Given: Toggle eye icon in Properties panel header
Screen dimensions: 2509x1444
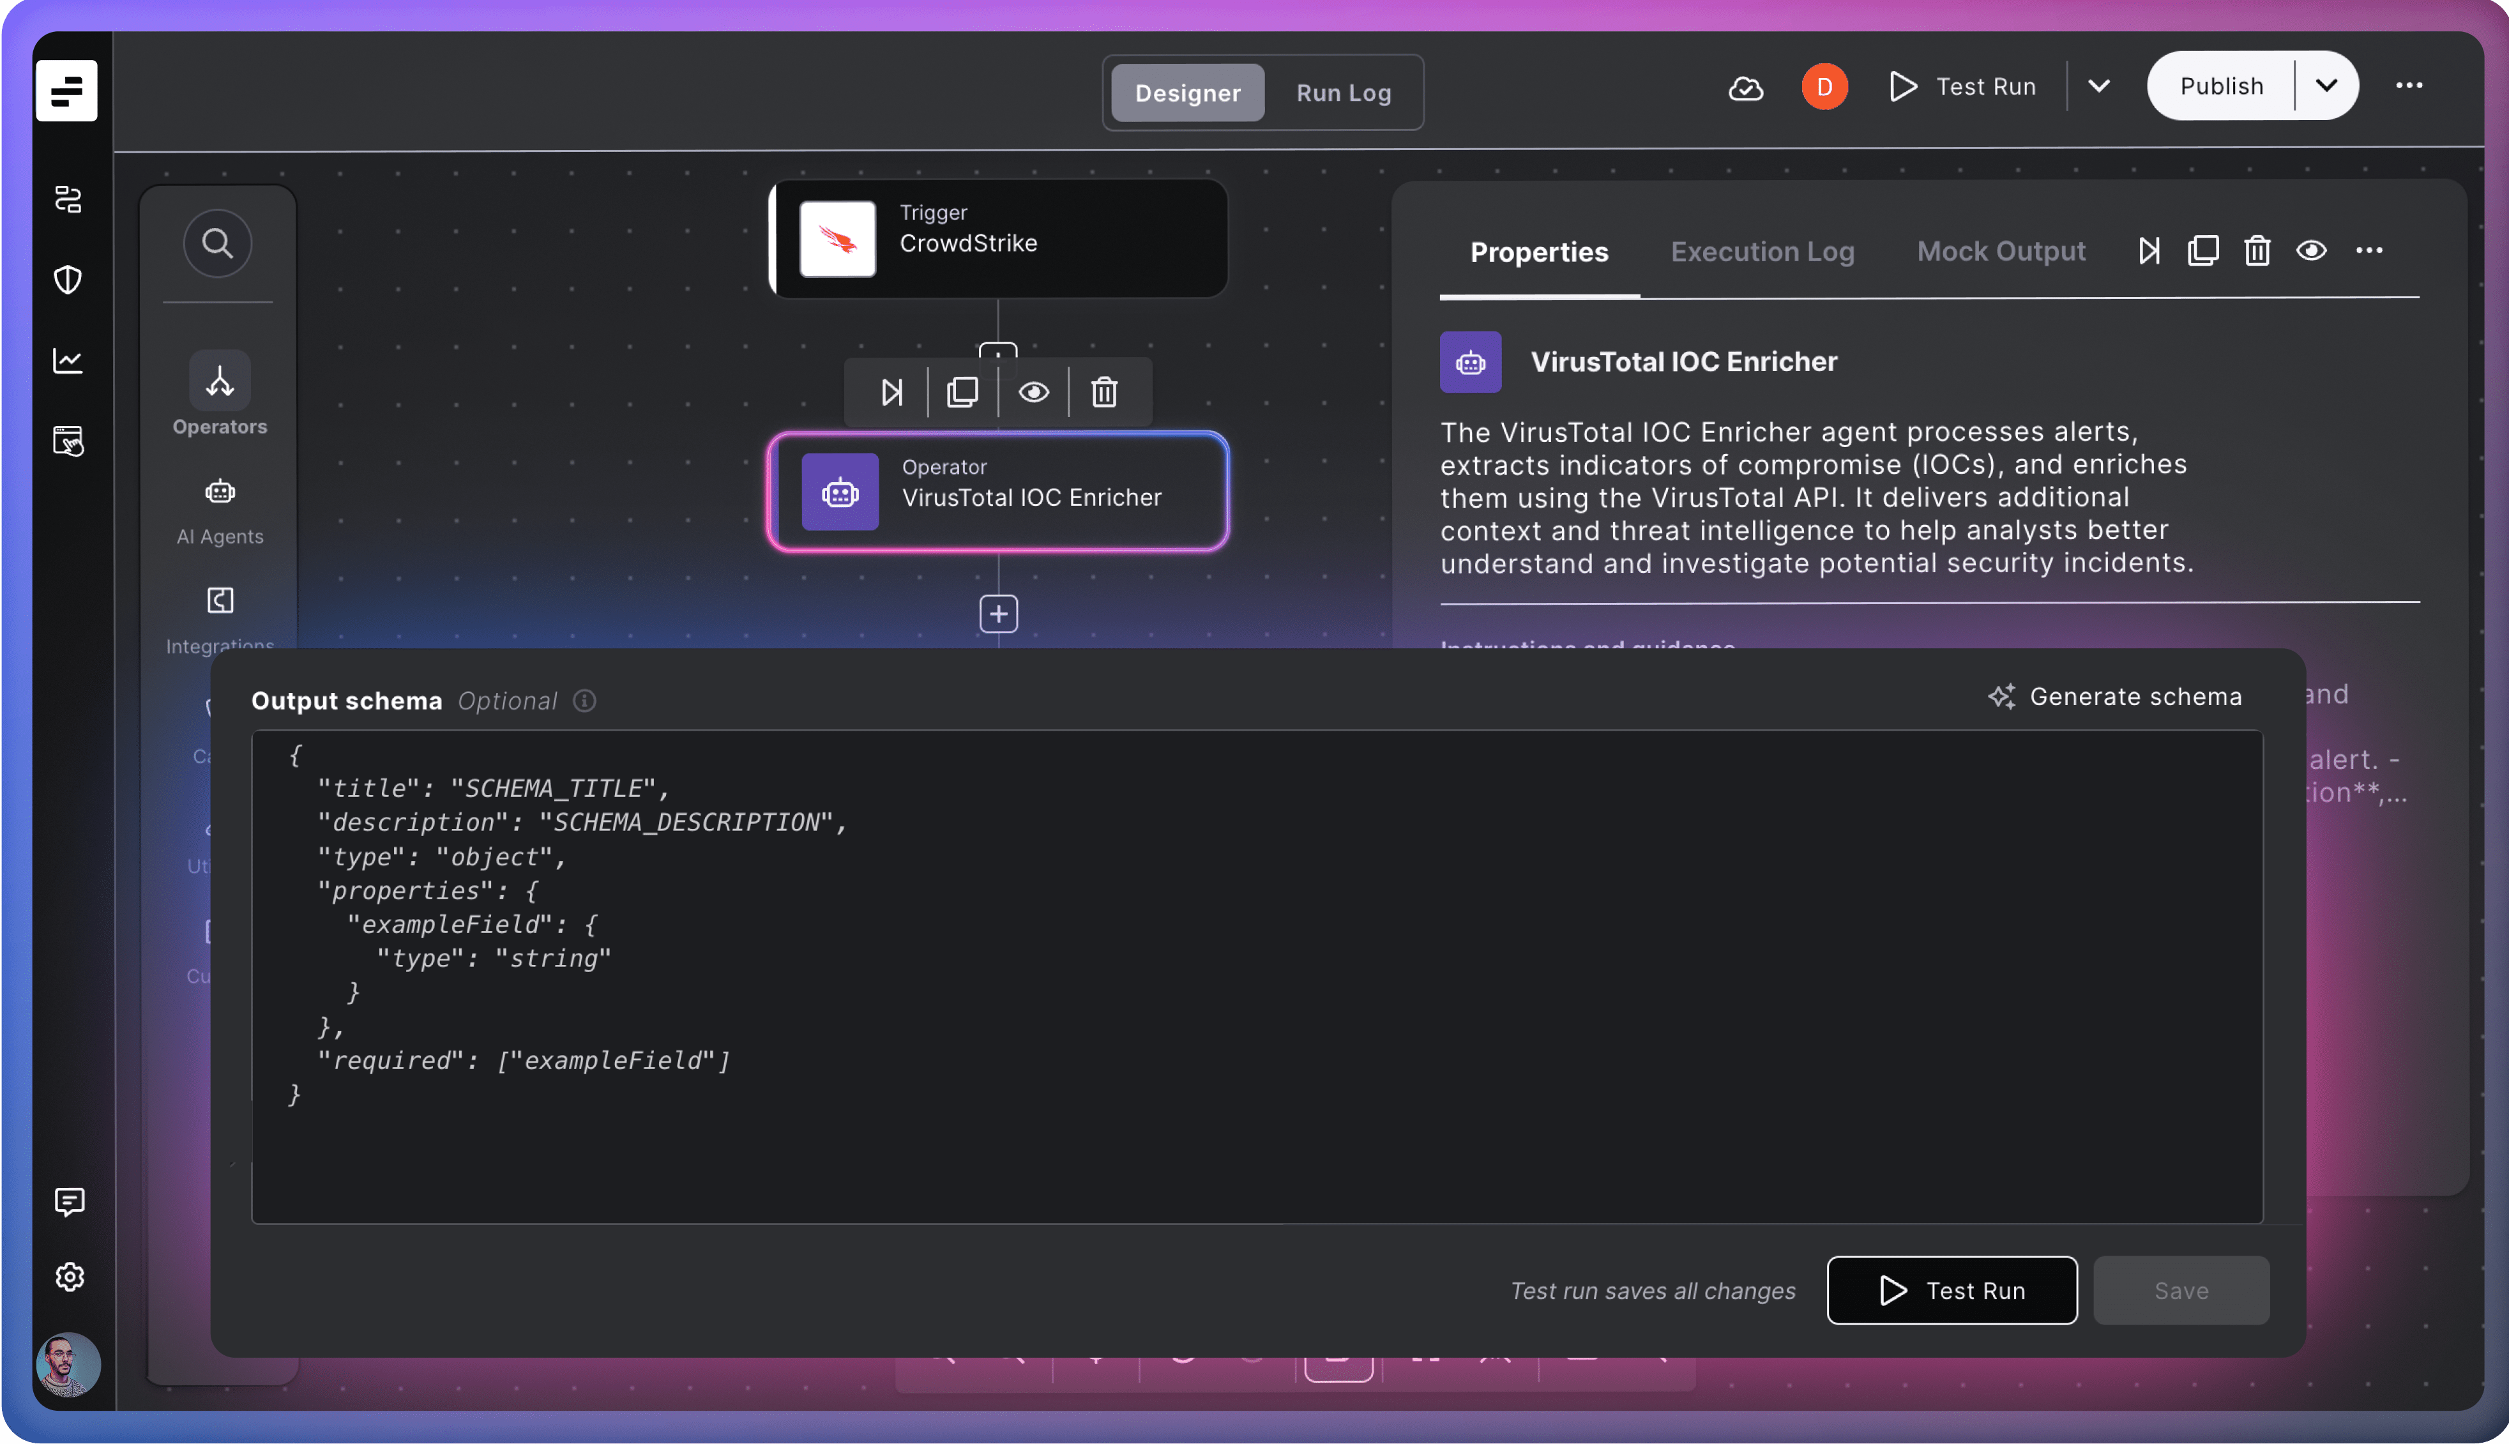Looking at the screenshot, I should pyautogui.click(x=2310, y=251).
